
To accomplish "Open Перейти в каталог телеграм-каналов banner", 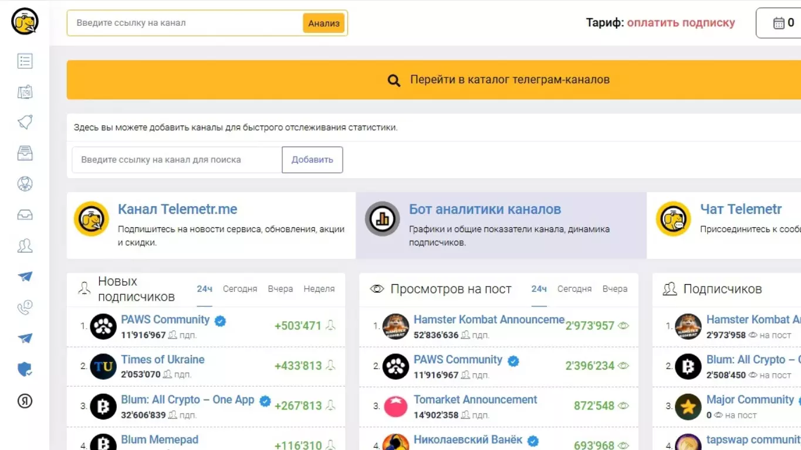I will click(499, 80).
